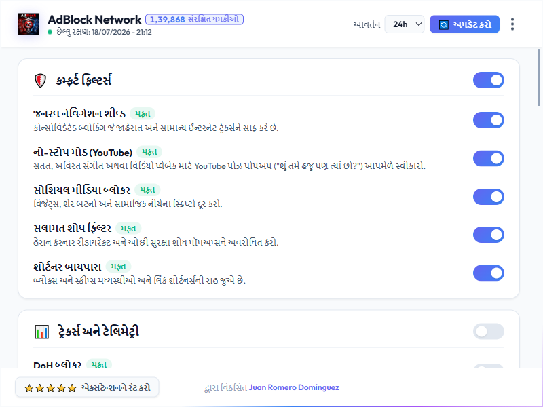Toggle નો-સ્ટોપ મોડ (YouTube) switch
The width and height of the screenshot is (543, 407).
[488, 159]
